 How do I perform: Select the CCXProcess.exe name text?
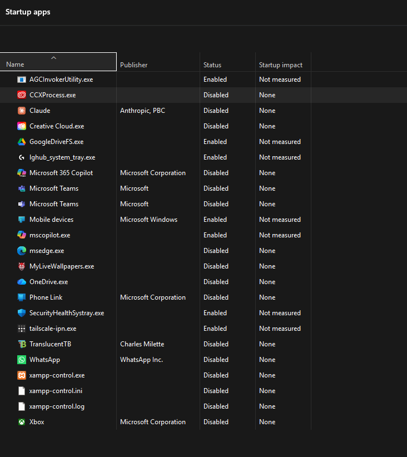click(52, 95)
